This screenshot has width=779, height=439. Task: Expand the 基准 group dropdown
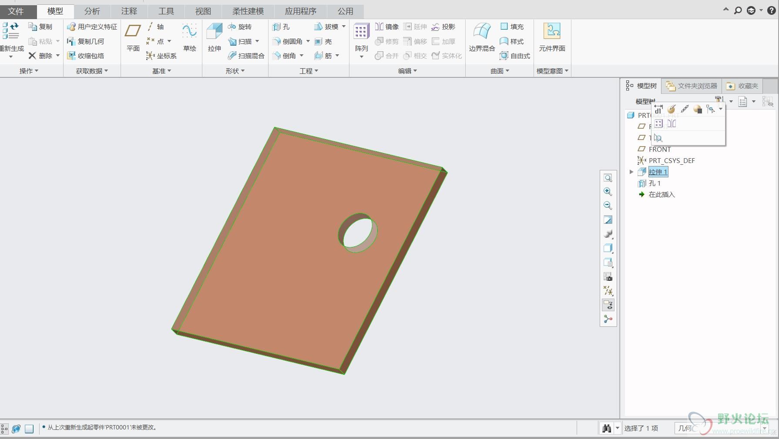161,71
